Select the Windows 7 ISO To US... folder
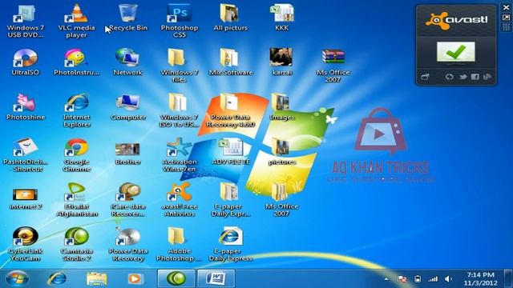 pyautogui.click(x=180, y=110)
